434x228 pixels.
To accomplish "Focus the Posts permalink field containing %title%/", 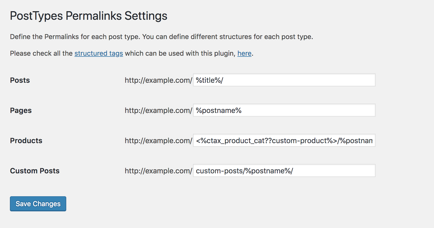I will point(284,80).
